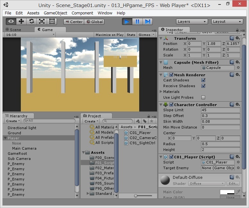Disable Character Controller component checkbox
Viewport: 249px width, 208px height.
[171, 104]
